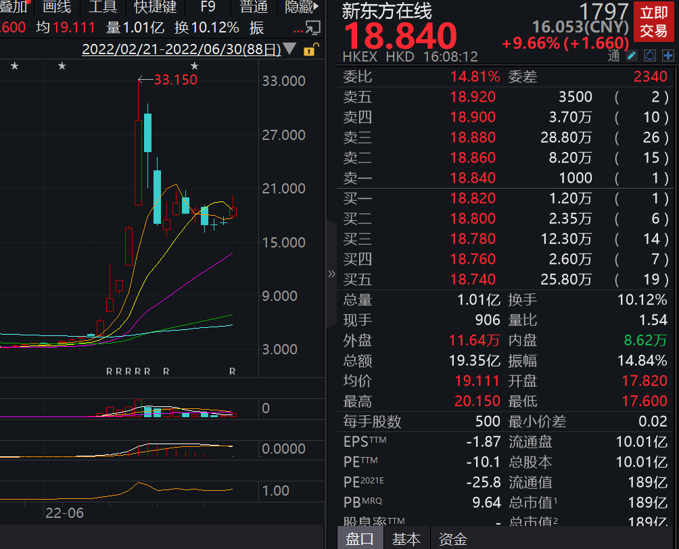Image resolution: width=679 pixels, height=549 pixels.
Task: Select the 买五 bid price 18.740
Action: (x=473, y=280)
